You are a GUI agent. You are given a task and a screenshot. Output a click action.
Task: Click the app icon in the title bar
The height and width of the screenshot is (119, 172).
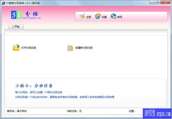point(3,3)
